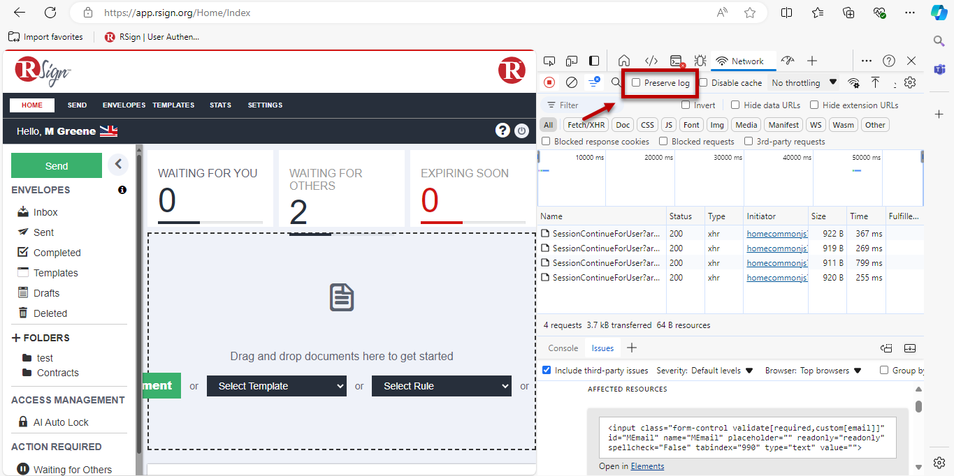Open the No throttling dropdown
Viewport: 954px width, 476px height.
coord(804,82)
